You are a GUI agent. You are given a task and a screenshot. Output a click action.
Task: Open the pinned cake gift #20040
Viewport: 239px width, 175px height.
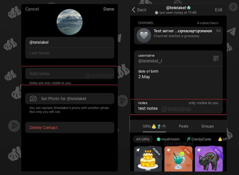pos(148,159)
